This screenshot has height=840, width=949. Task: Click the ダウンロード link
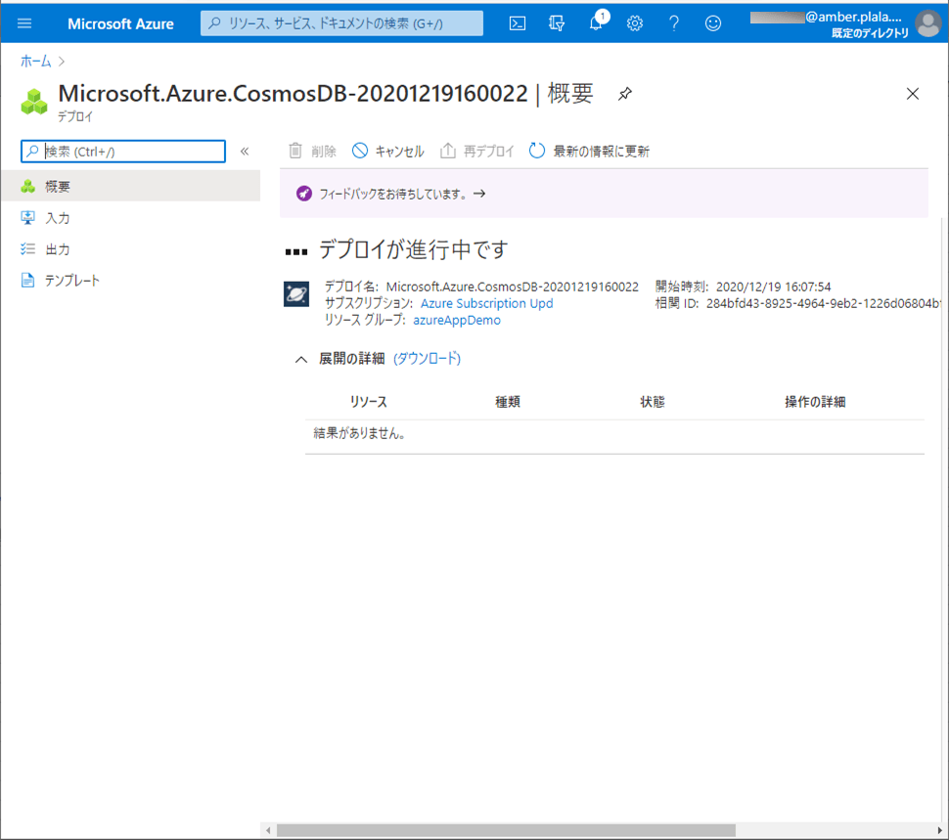pos(427,359)
